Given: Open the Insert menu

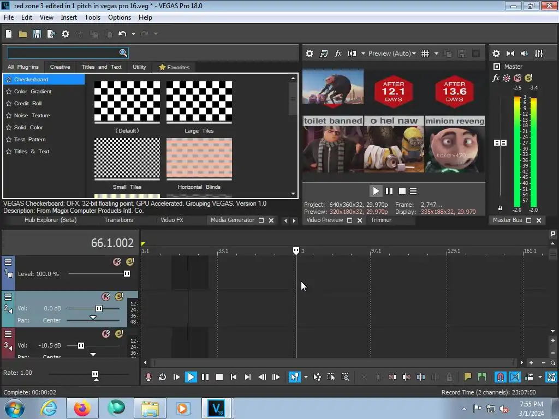Looking at the screenshot, I should 69,17.
